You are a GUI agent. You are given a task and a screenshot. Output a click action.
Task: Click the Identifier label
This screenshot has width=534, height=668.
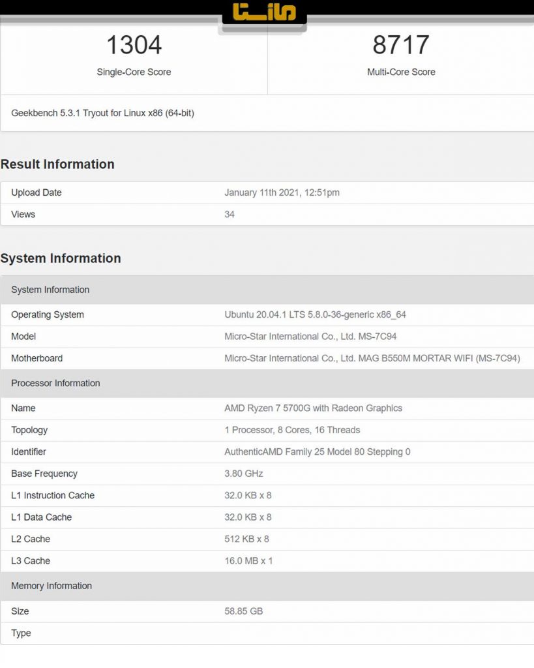(29, 452)
